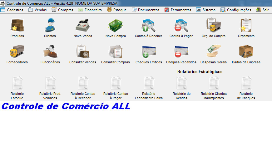Image resolution: width=272 pixels, height=142 pixels.
Task: Open Relatório Prod. Vendidos report icon
Action: [50, 83]
